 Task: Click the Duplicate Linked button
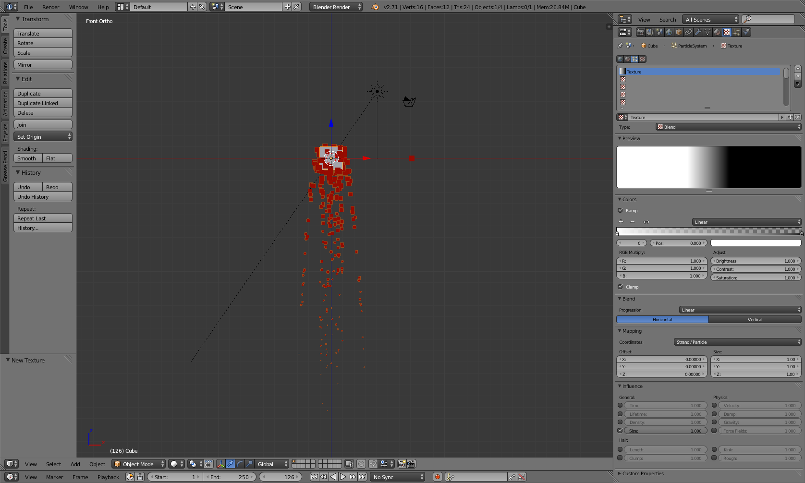pyautogui.click(x=43, y=103)
